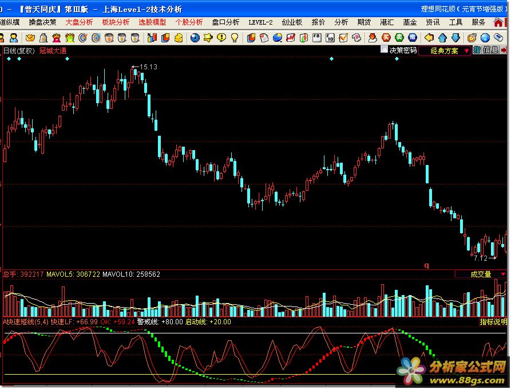Click the user account person icon
This screenshot has height=389, width=511.
tap(14, 38)
